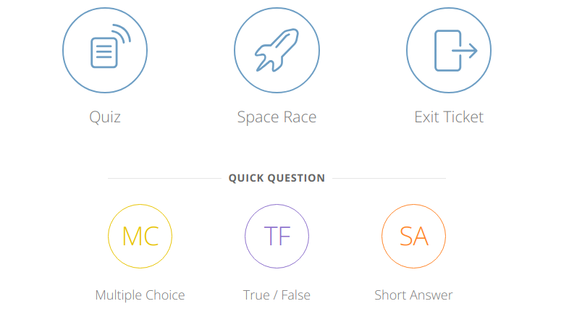Click the signal waves on the Quiz icon
The width and height of the screenshot is (569, 322).
point(121,33)
